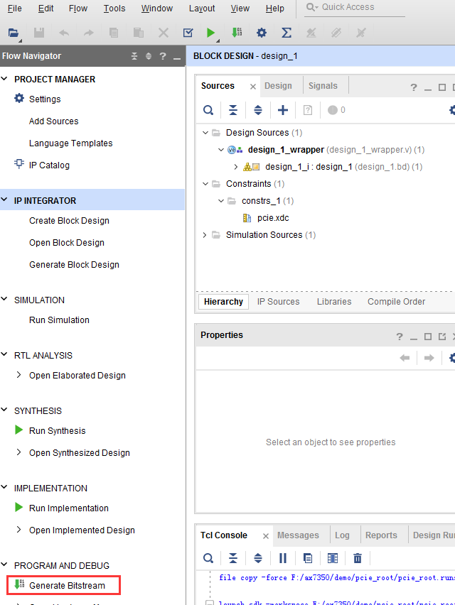Click the Save toolbar icon
Image resolution: width=455 pixels, height=605 pixels.
pyautogui.click(x=39, y=33)
